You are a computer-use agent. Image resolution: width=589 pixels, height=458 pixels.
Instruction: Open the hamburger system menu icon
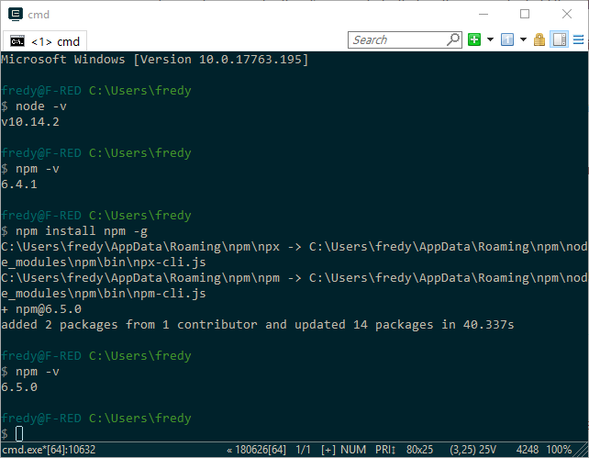(577, 39)
